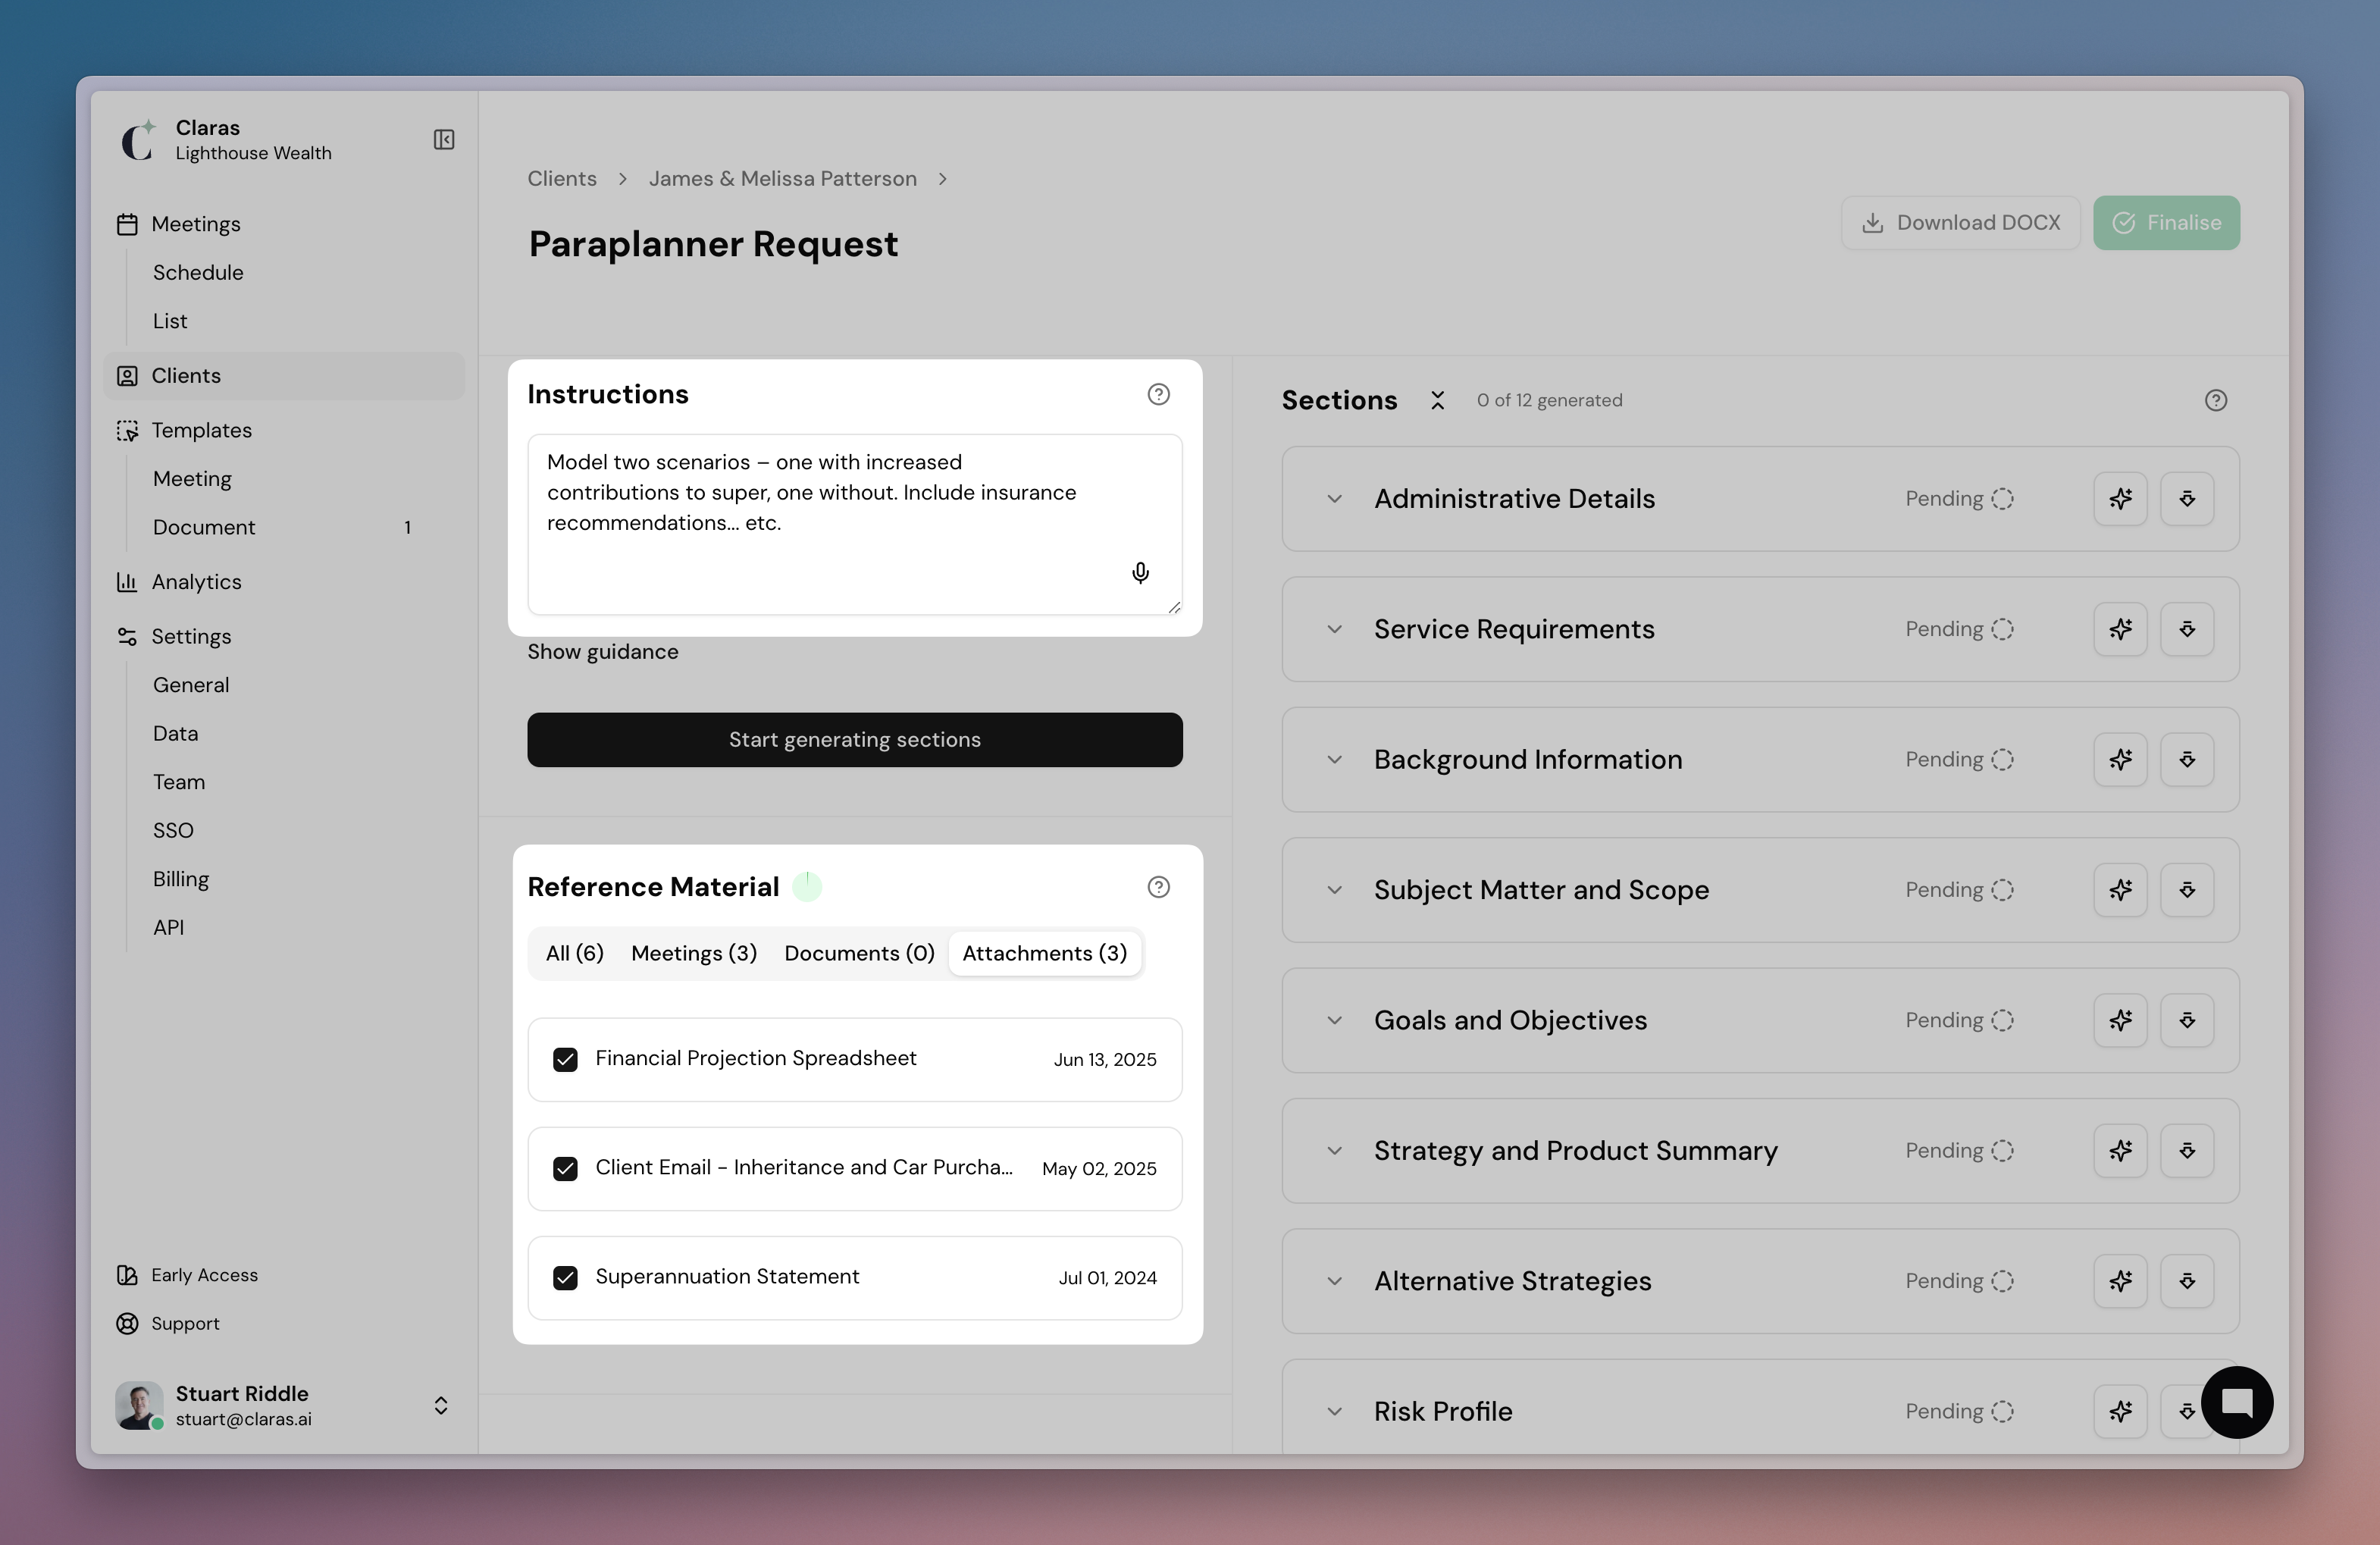Insert into Administrative Details arrow icon
Viewport: 2380px width, 1545px height.
(x=2187, y=499)
